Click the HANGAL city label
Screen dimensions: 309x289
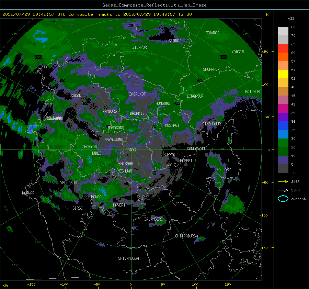click(x=97, y=197)
